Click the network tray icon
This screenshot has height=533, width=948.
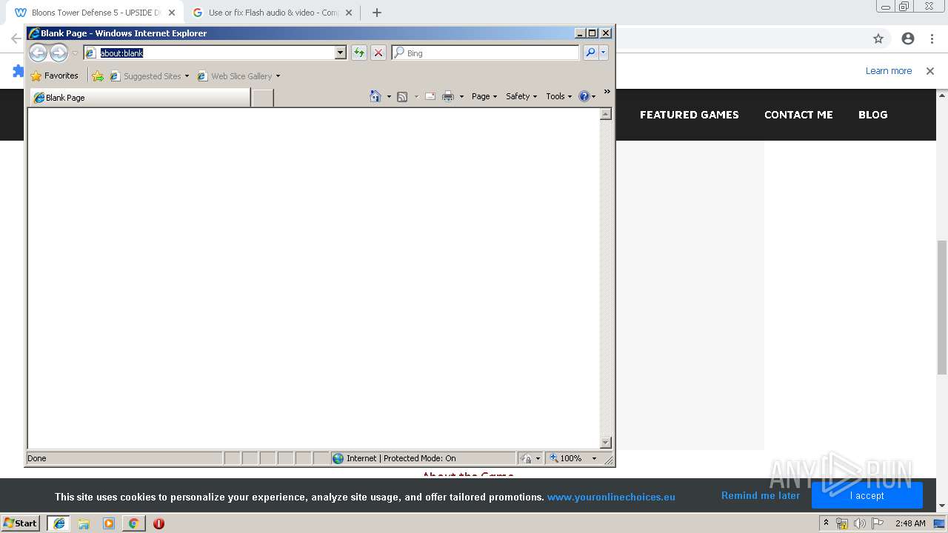pos(842,523)
